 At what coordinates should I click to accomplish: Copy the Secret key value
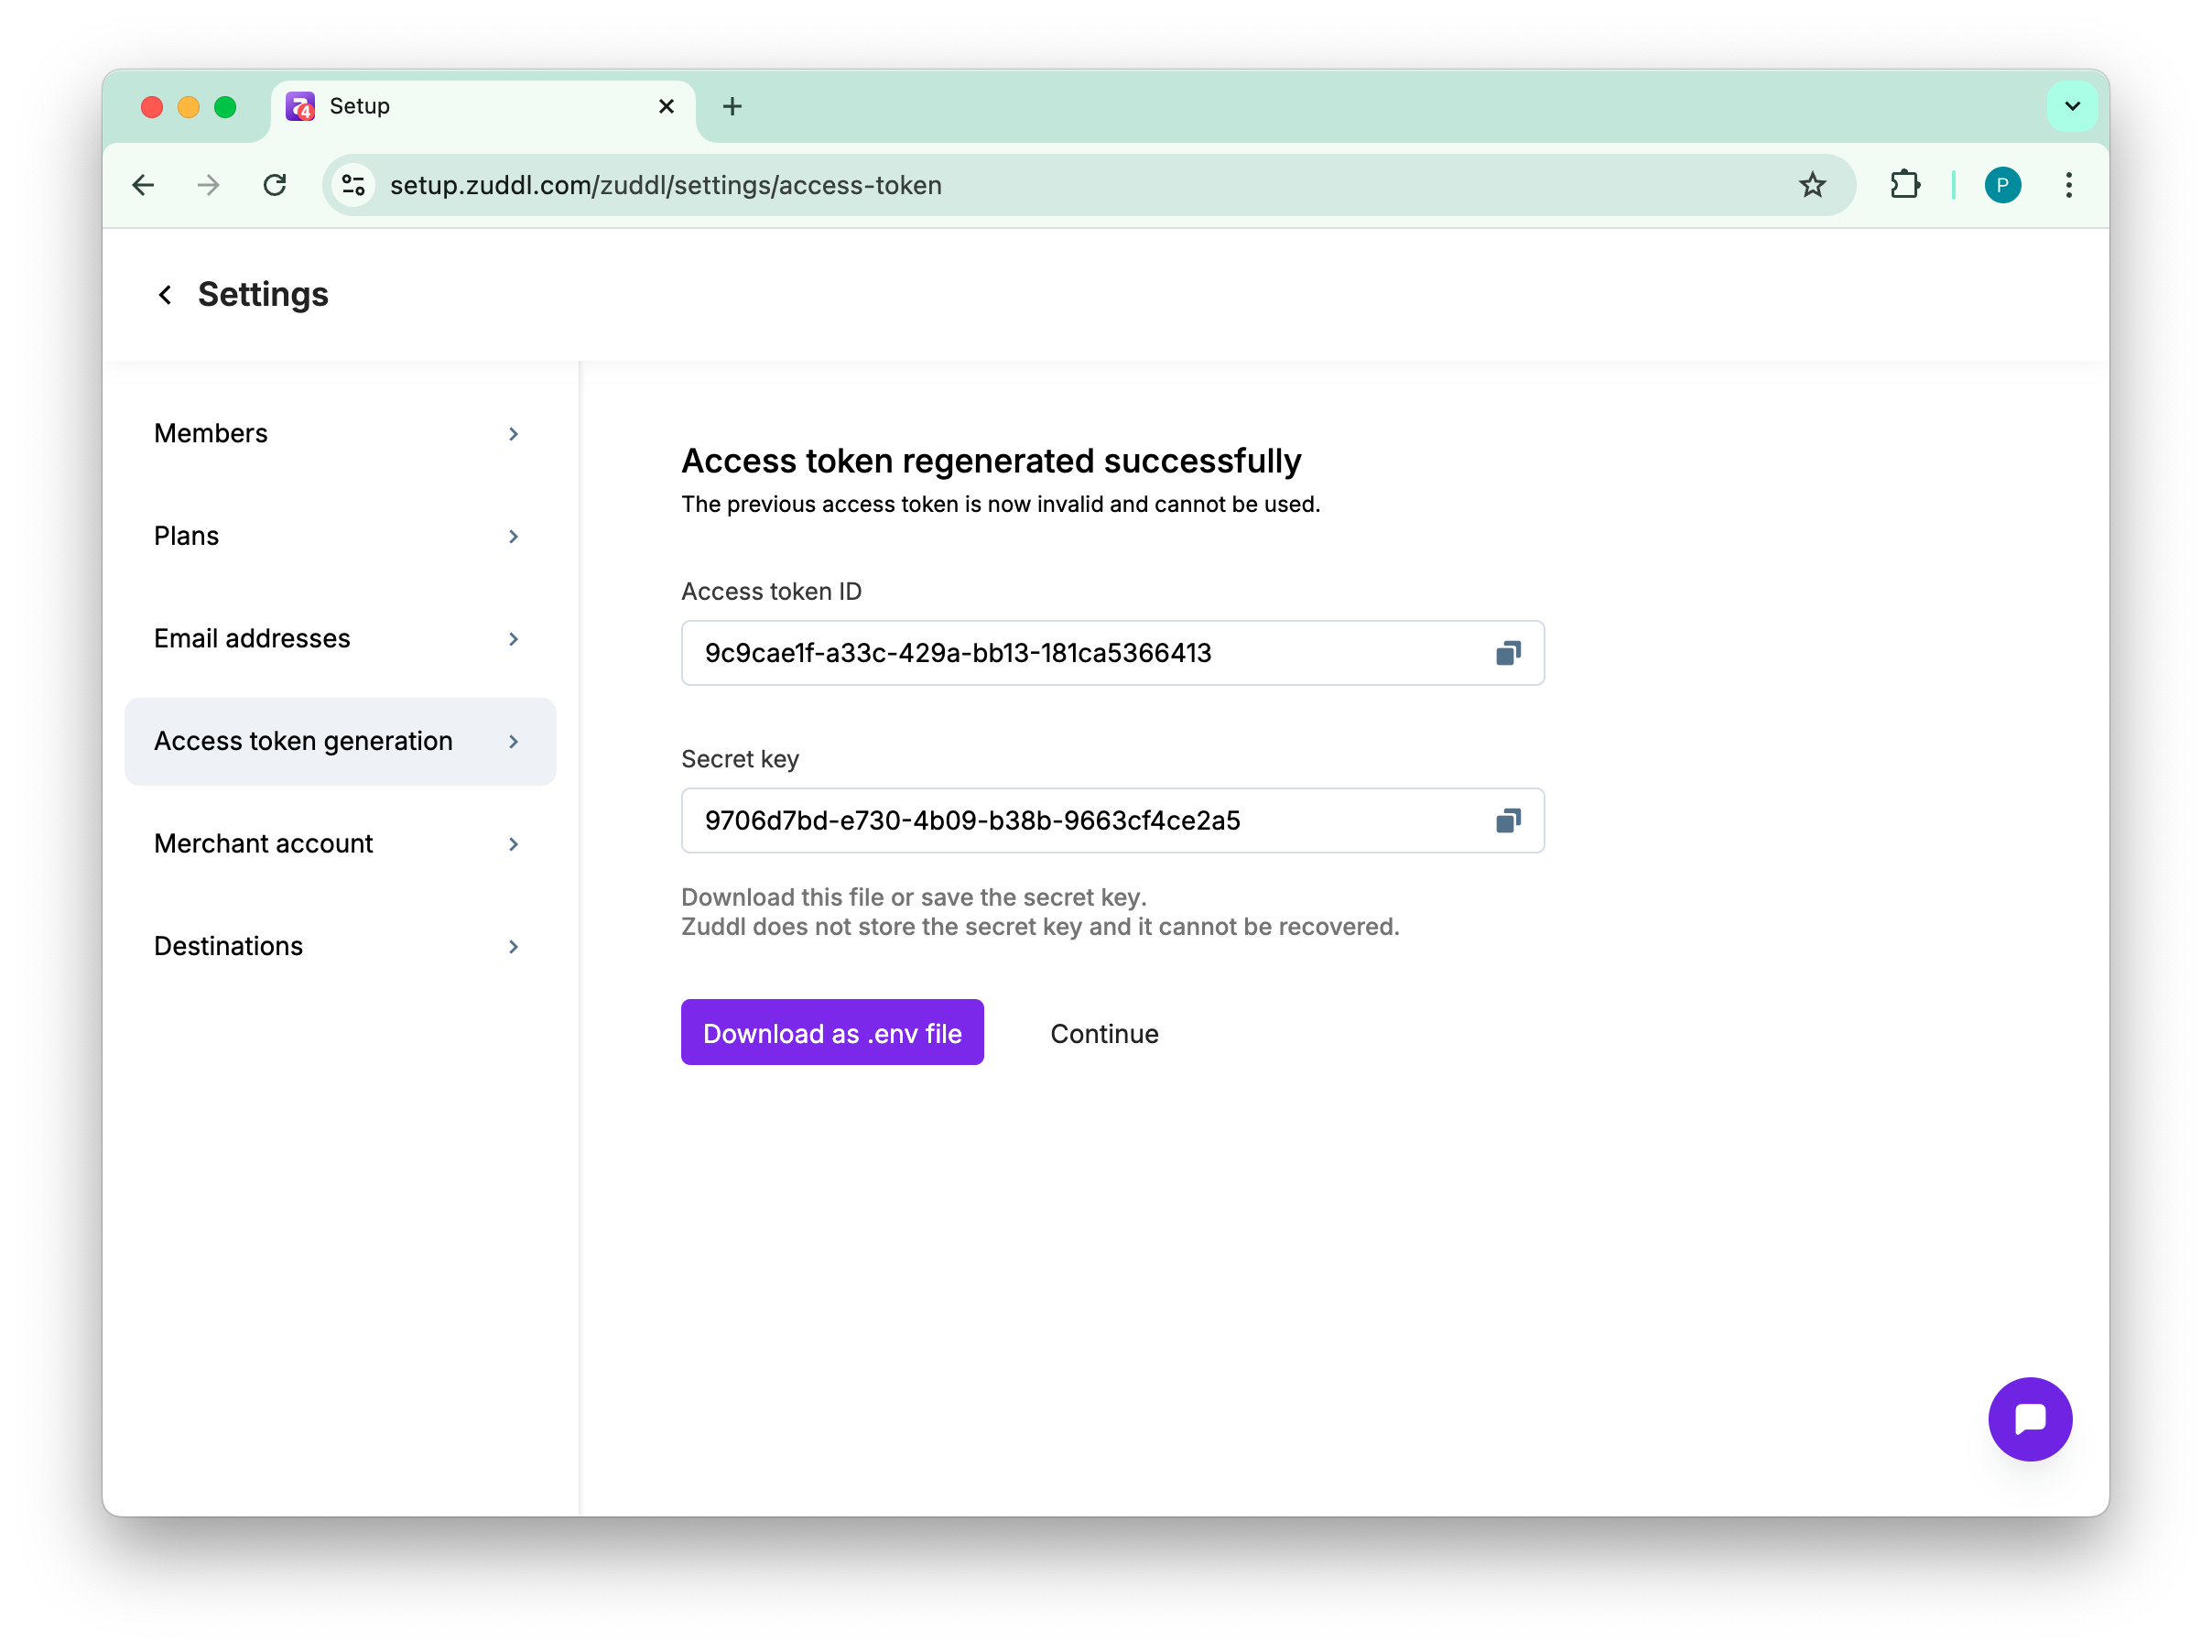coord(1507,821)
